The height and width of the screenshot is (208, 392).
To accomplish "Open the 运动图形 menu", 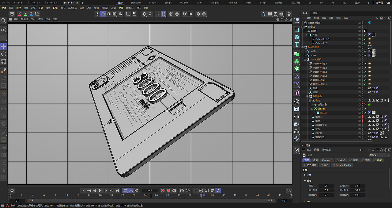I will [x=72, y=8].
